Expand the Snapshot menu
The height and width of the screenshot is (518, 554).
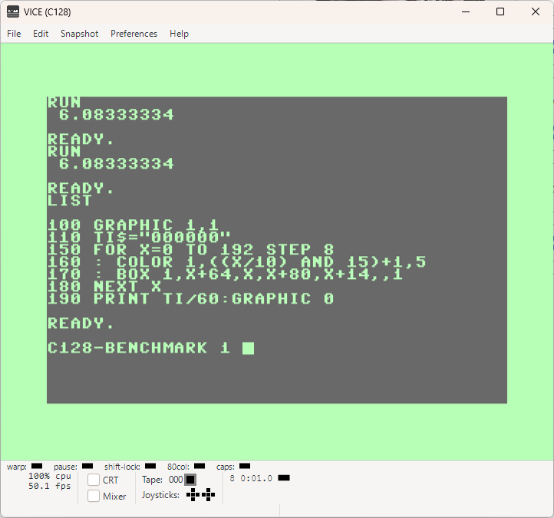pyautogui.click(x=80, y=34)
